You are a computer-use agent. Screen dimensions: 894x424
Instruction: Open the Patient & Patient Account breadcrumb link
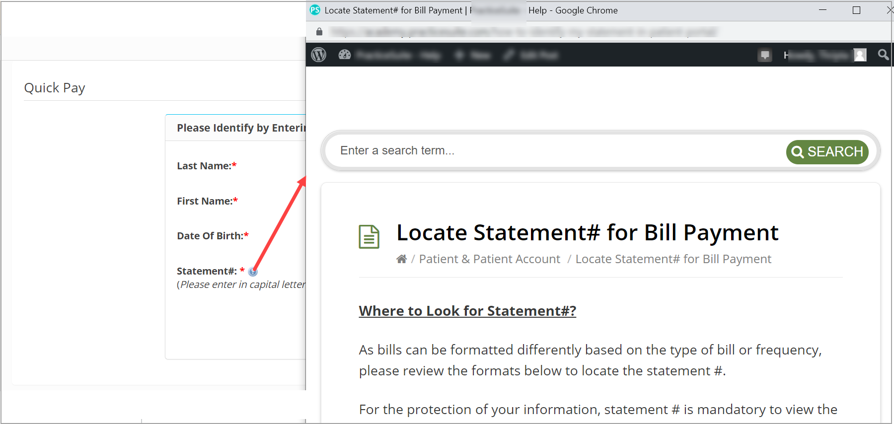tap(489, 259)
